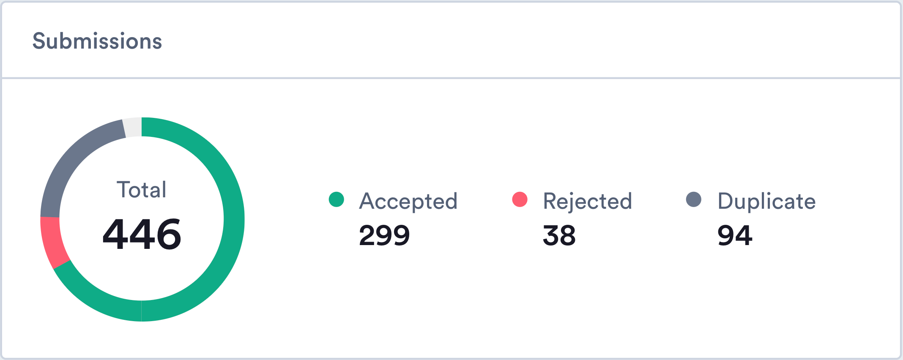Click the green Accepted donut segment

click(x=234, y=220)
